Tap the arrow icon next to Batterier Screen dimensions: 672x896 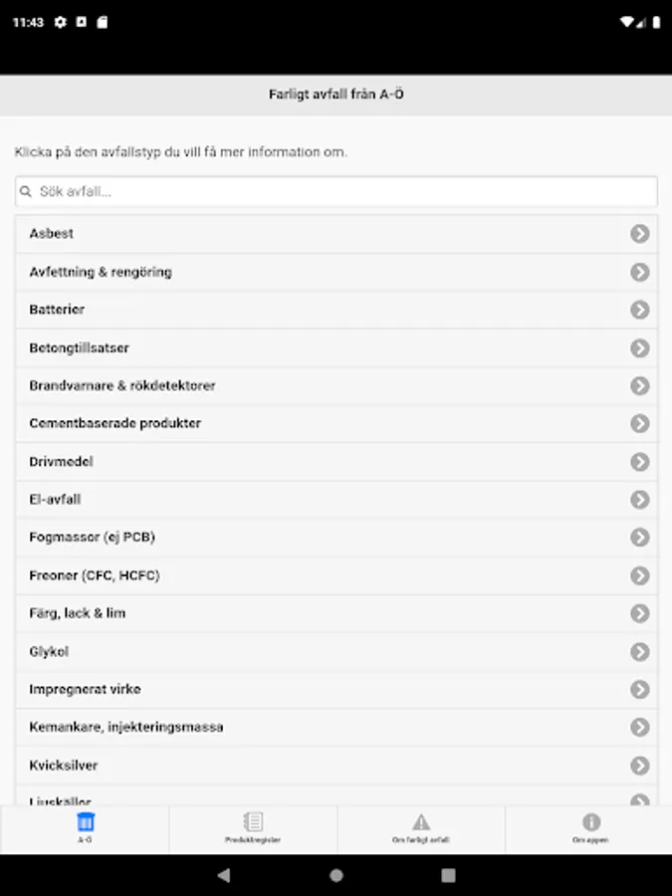point(639,310)
